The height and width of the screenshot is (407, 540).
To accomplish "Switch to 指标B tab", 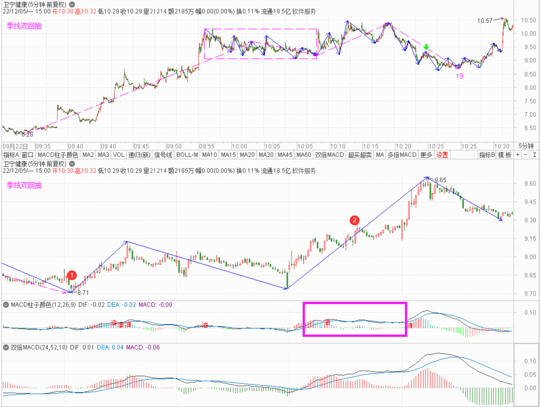I will 487,155.
